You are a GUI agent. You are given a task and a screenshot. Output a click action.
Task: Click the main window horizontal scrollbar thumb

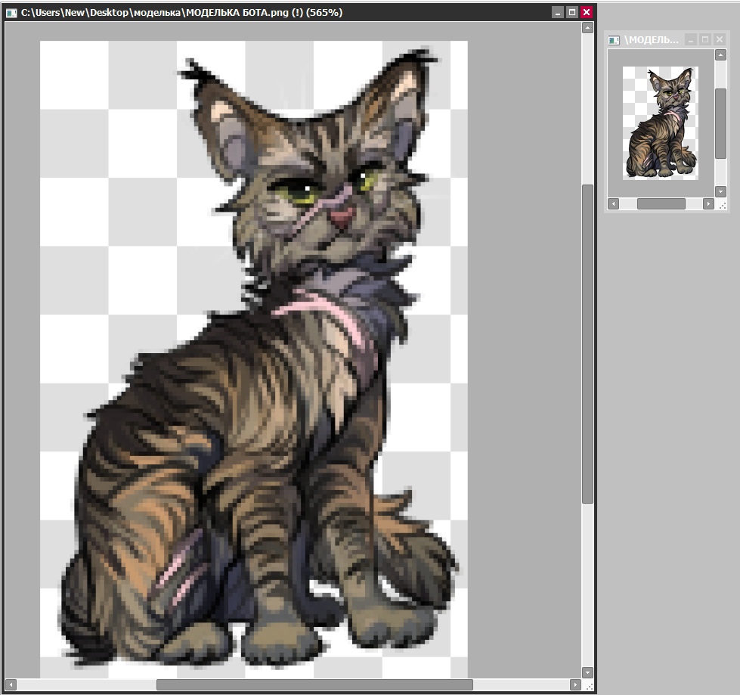coord(314,684)
